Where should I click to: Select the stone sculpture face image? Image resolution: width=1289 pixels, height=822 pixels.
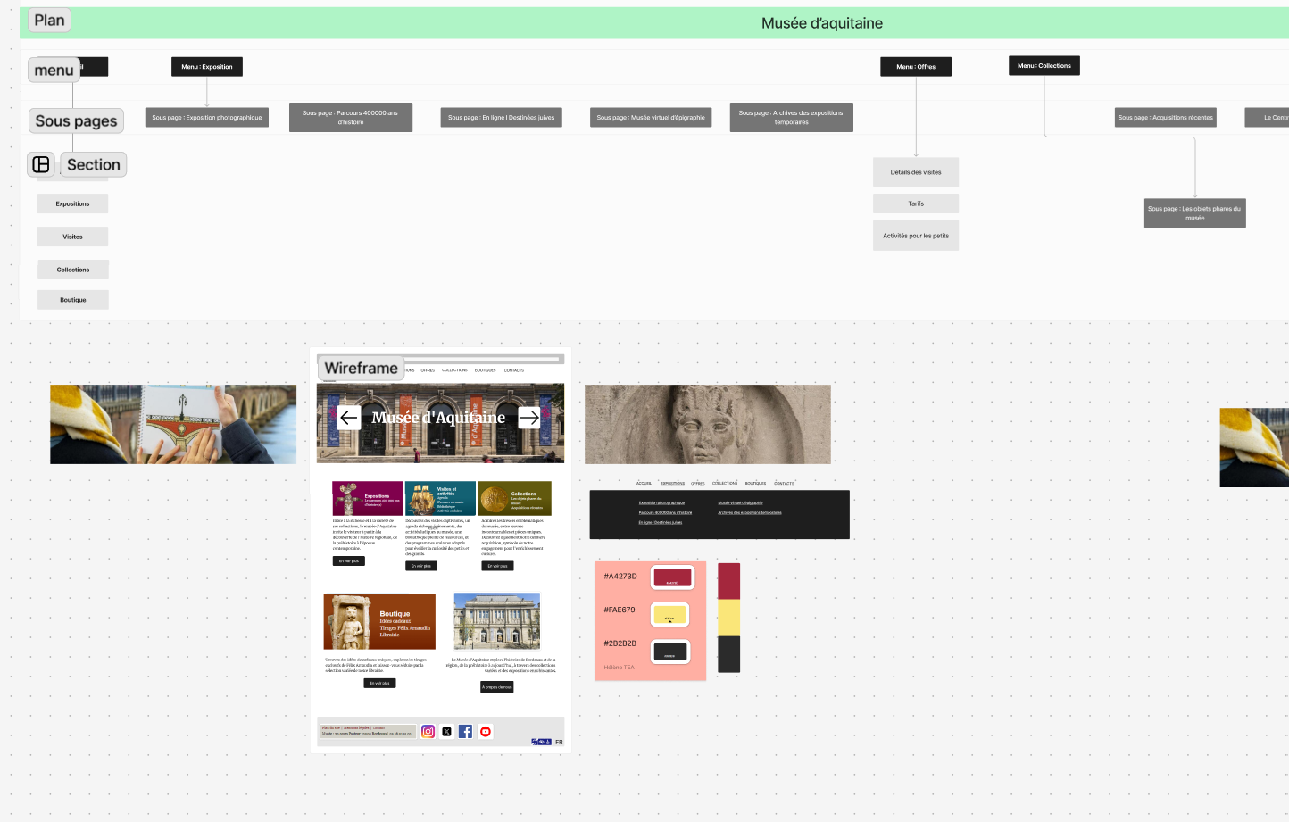707,424
